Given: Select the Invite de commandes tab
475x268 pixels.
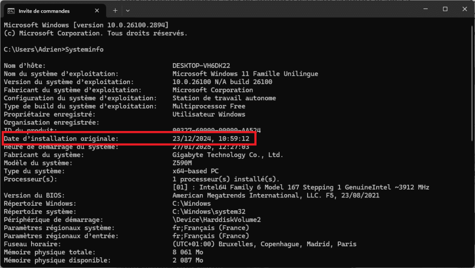Looking at the screenshot, I should point(55,11).
